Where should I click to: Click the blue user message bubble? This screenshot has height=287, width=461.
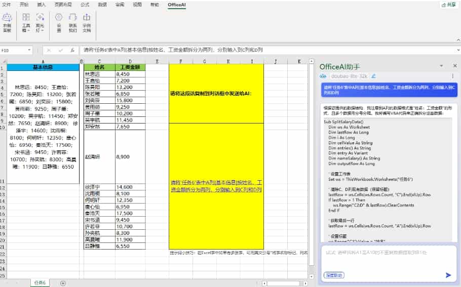click(x=389, y=90)
